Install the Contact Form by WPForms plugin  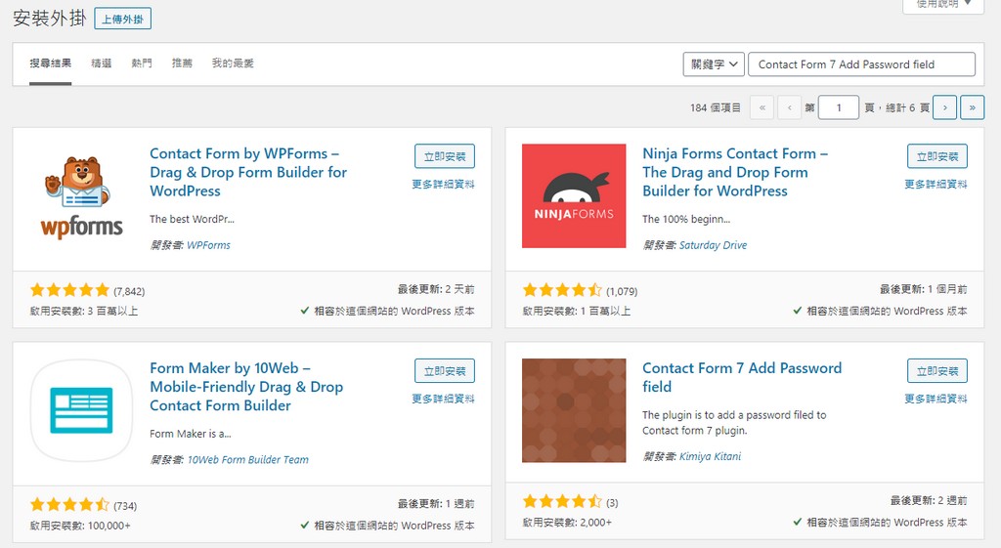tap(445, 156)
